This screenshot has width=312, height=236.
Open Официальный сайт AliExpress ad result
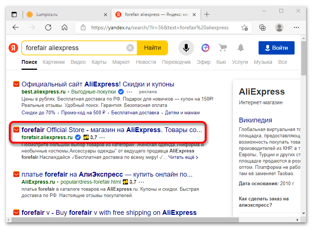[98, 84]
